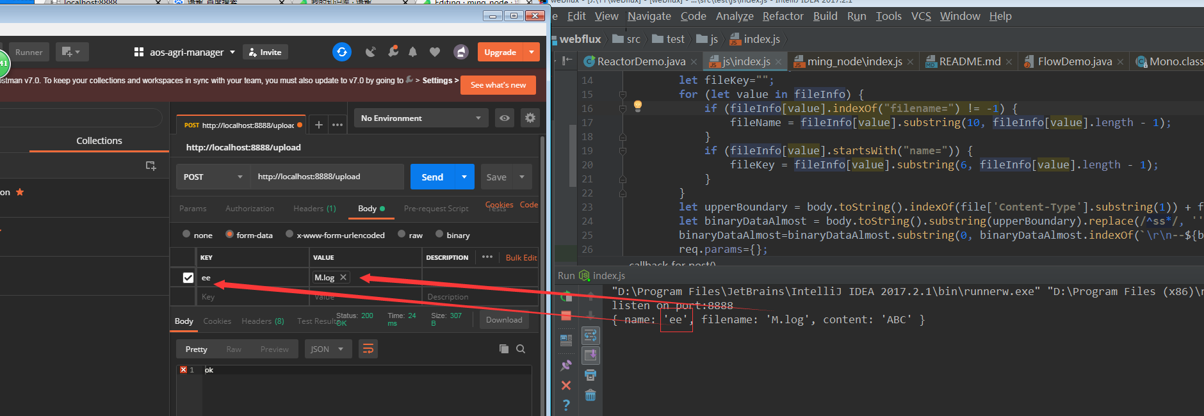The width and height of the screenshot is (1204, 416).
Task: Pin the Run tab
Action: [x=566, y=365]
